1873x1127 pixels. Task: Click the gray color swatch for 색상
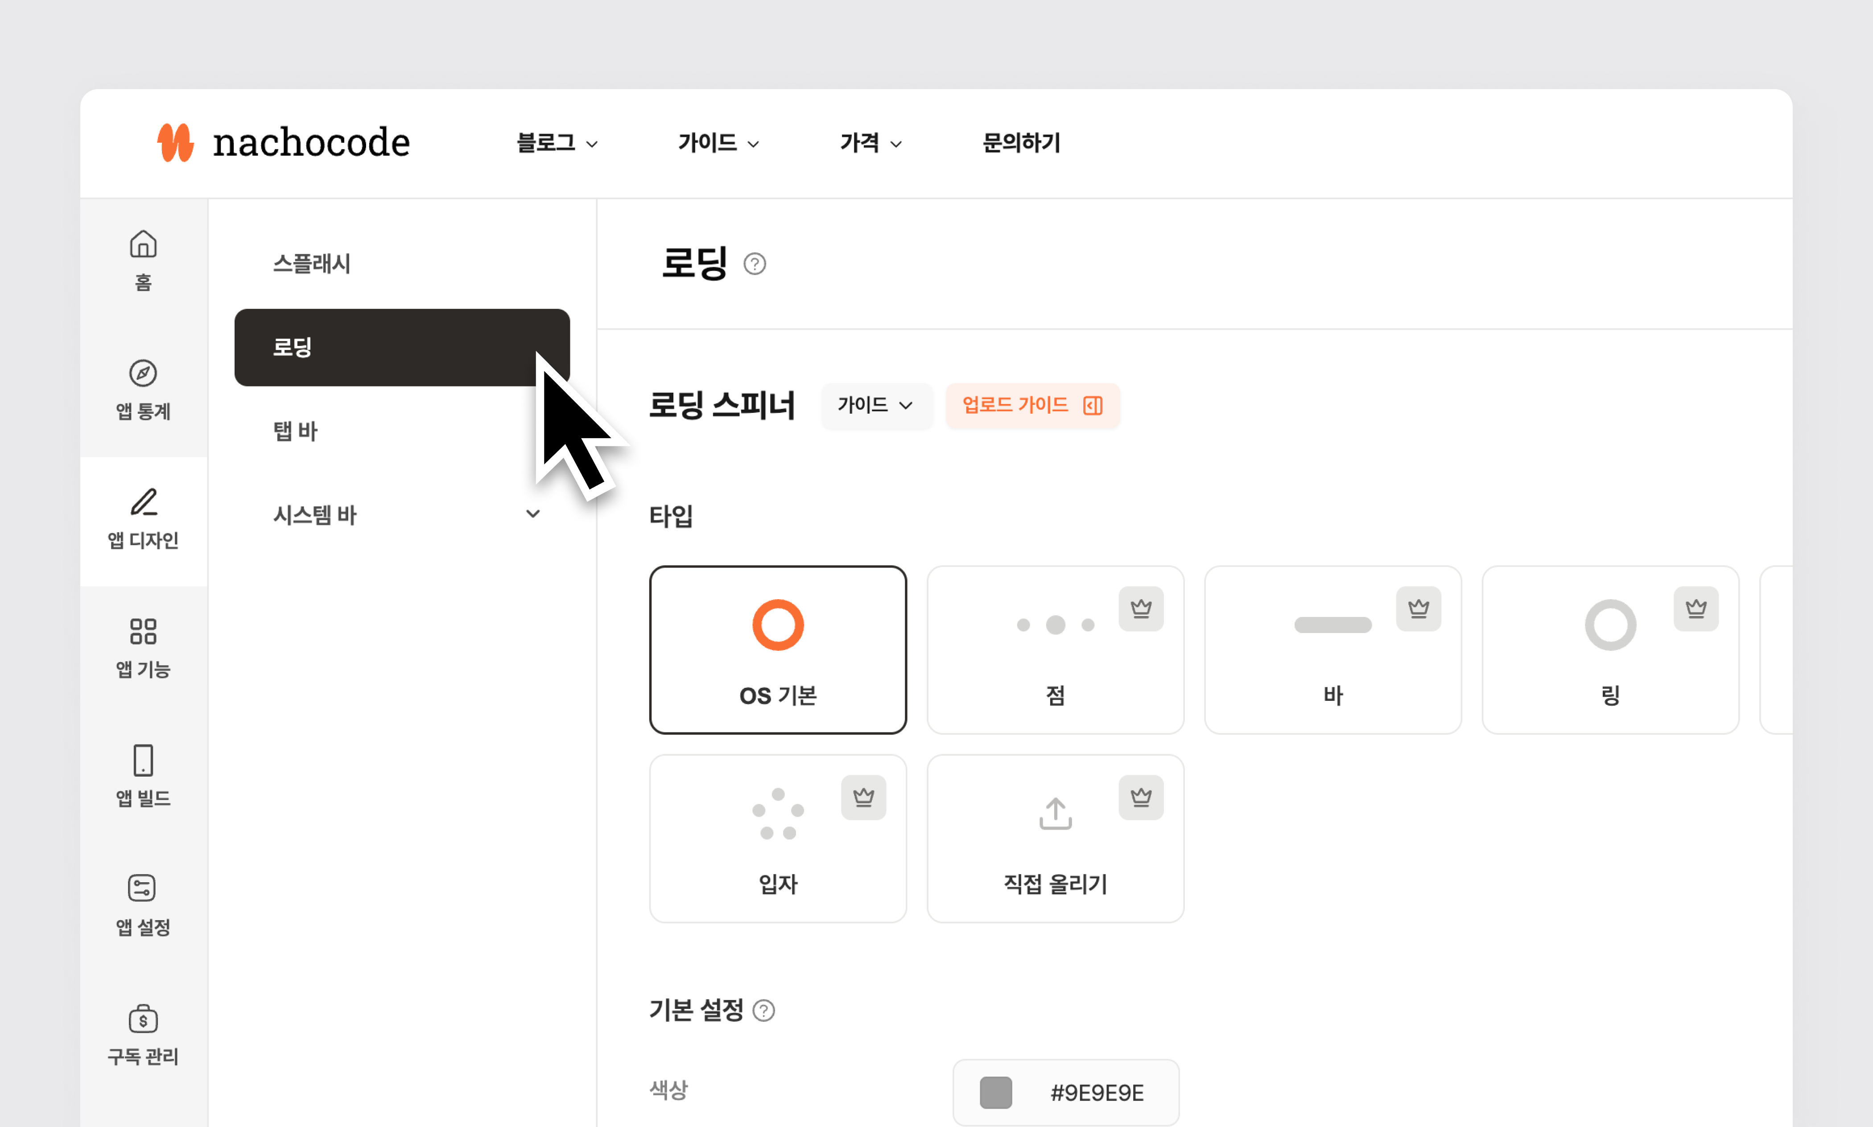click(996, 1093)
